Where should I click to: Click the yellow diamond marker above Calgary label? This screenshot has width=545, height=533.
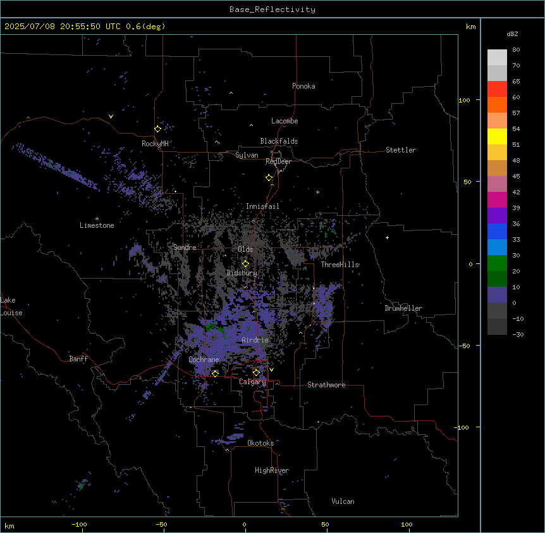[x=257, y=373]
